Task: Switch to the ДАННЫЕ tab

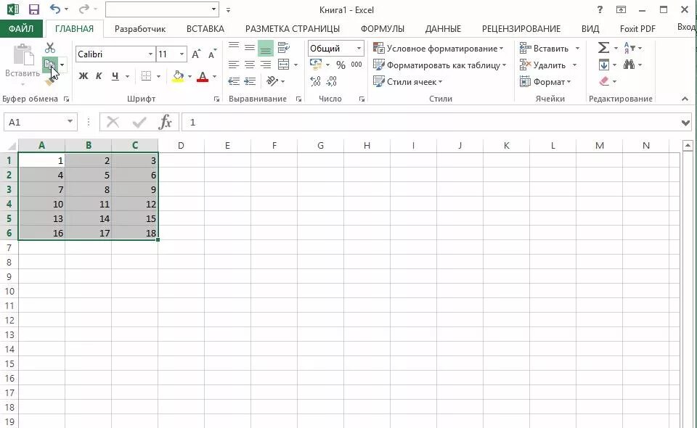Action: 443,29
